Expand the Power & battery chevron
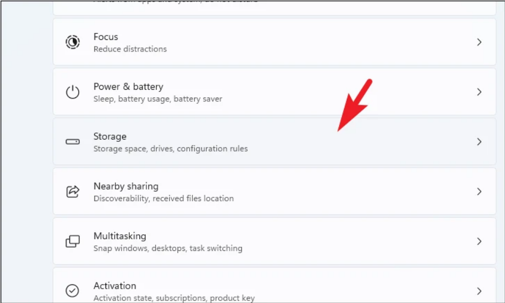 [x=479, y=92]
